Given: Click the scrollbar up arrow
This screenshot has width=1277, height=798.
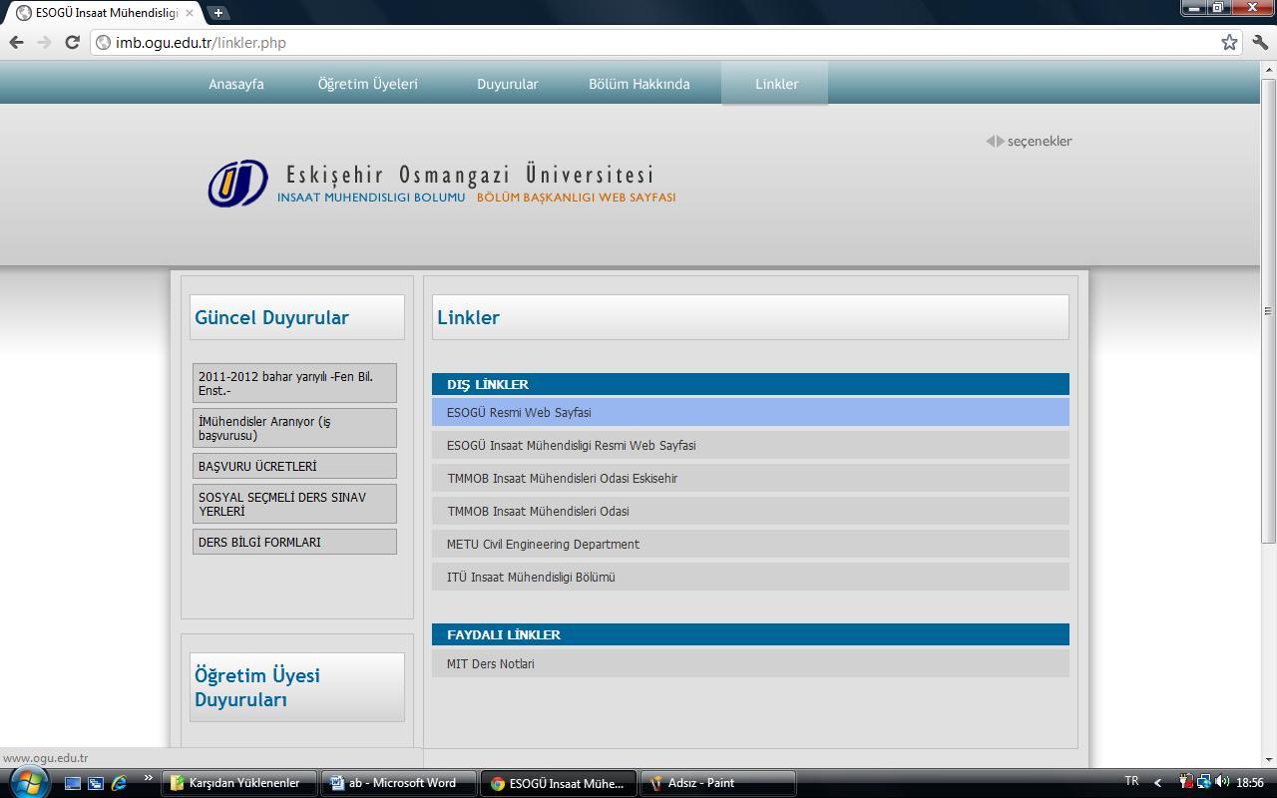Looking at the screenshot, I should tap(1268, 68).
